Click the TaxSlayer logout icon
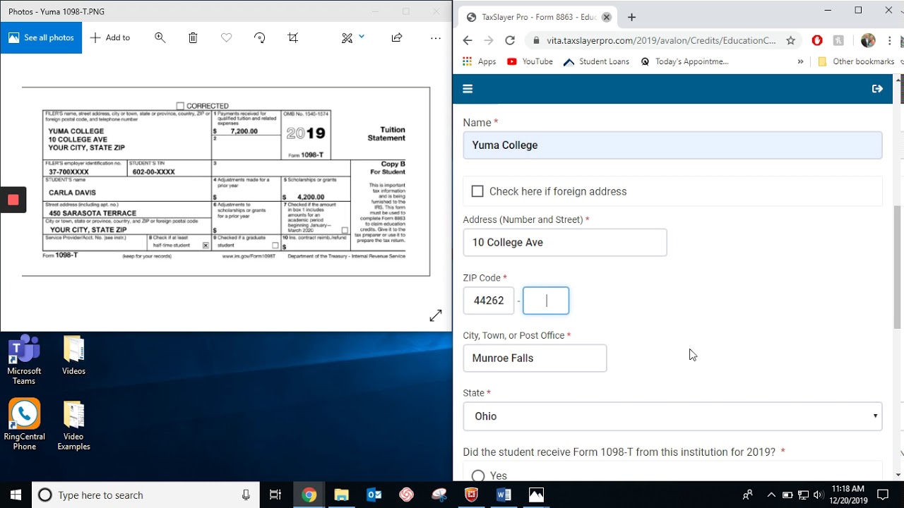 pos(877,89)
